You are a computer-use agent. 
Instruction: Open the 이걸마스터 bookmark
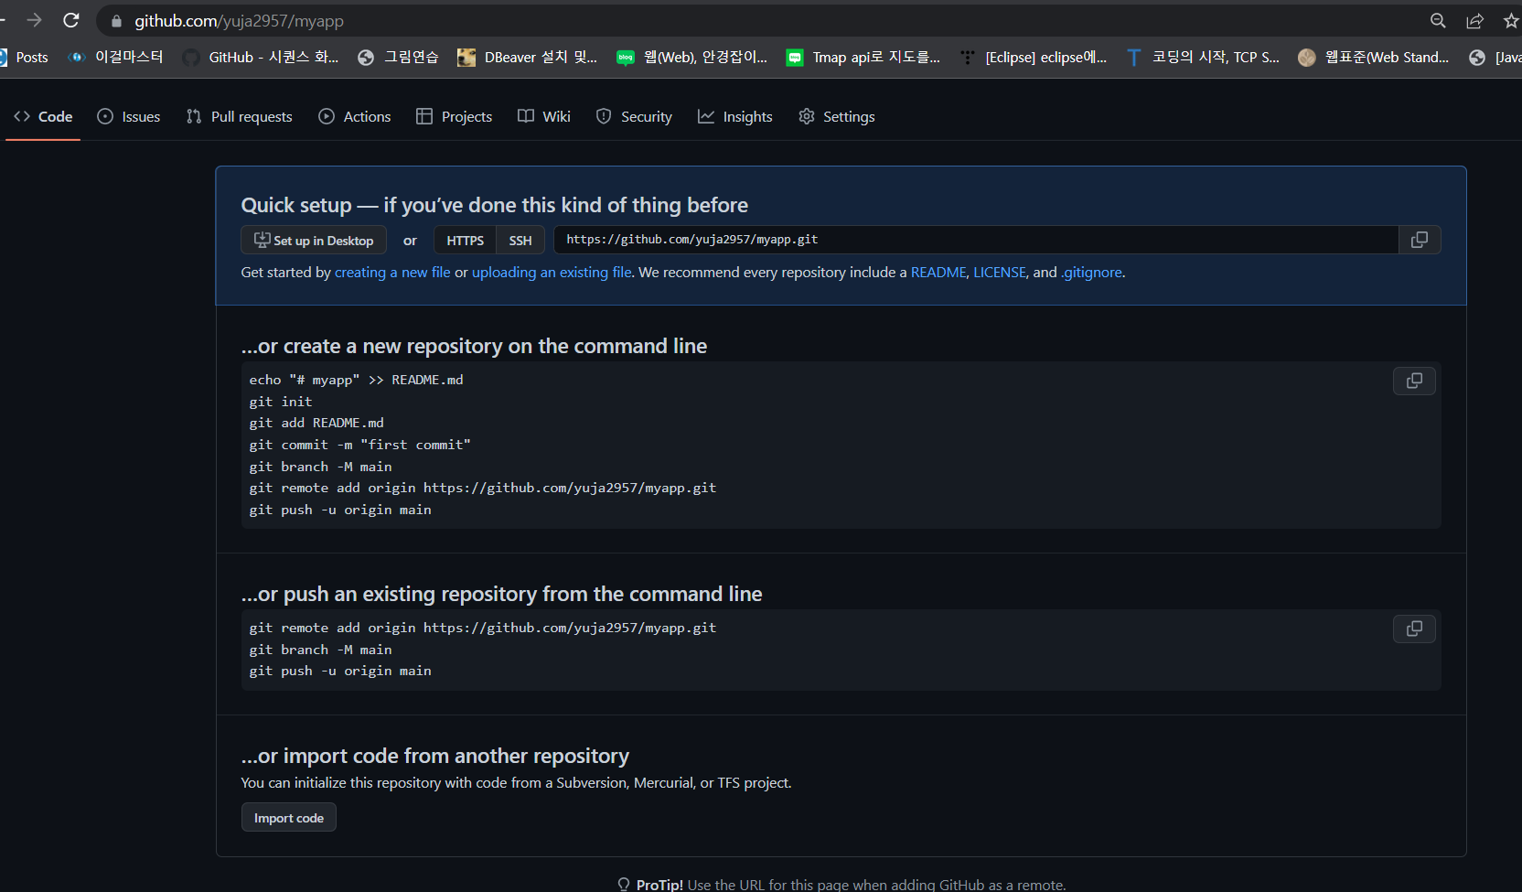pyautogui.click(x=115, y=58)
